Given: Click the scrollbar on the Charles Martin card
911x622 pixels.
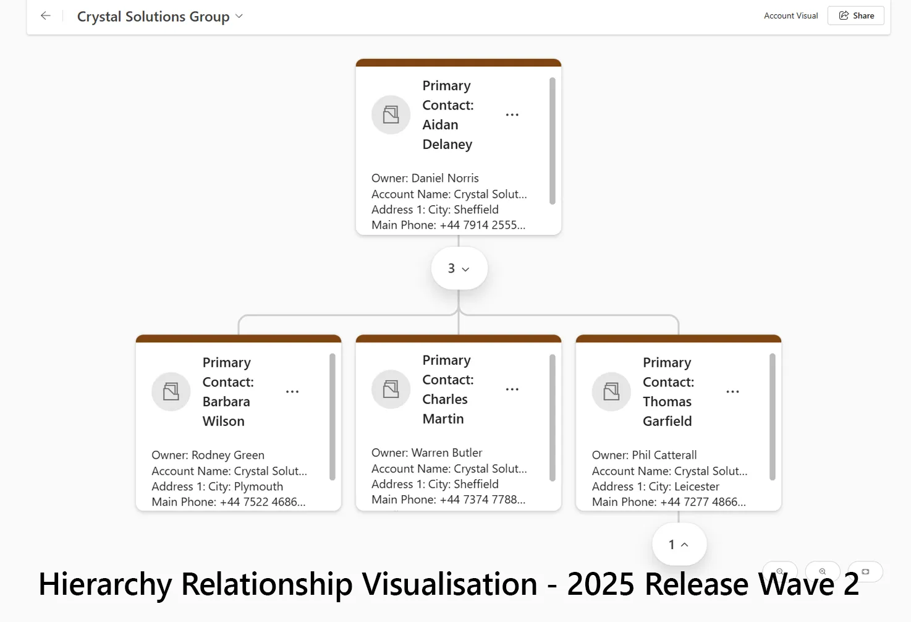Looking at the screenshot, I should pyautogui.click(x=552, y=417).
